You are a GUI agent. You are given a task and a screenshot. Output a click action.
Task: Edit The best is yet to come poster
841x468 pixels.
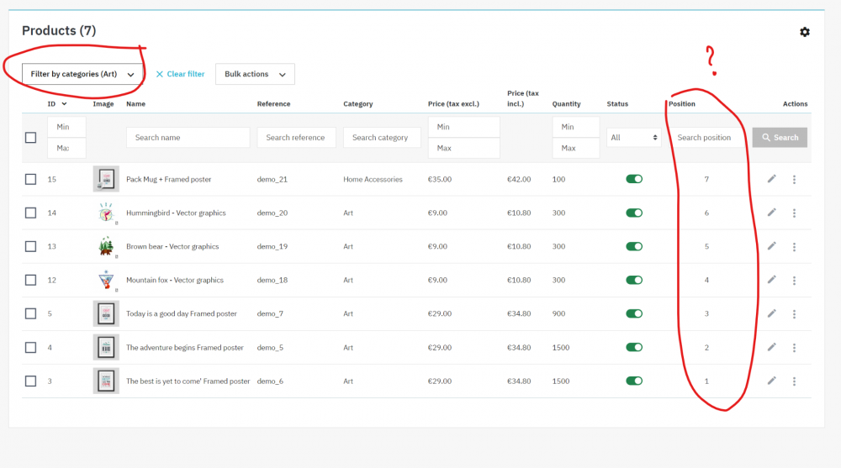pos(772,381)
